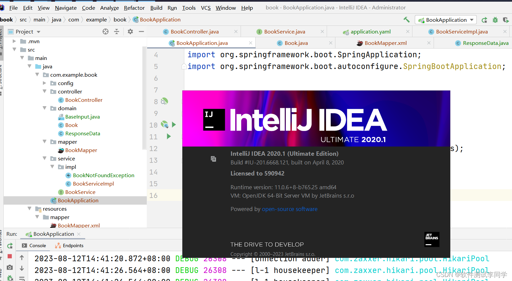
Task: Select BookNotFoundException in the project tree
Action: point(104,175)
